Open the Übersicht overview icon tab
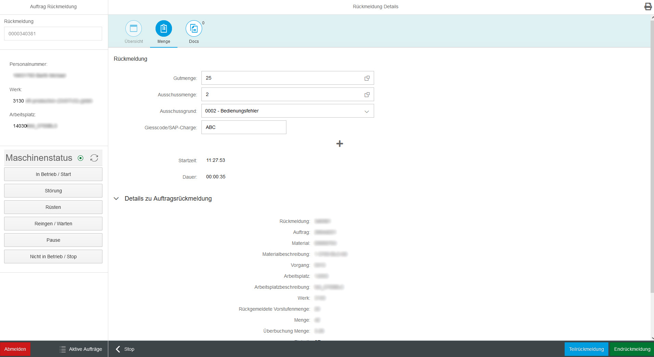Image resolution: width=654 pixels, height=357 pixels. [x=134, y=29]
